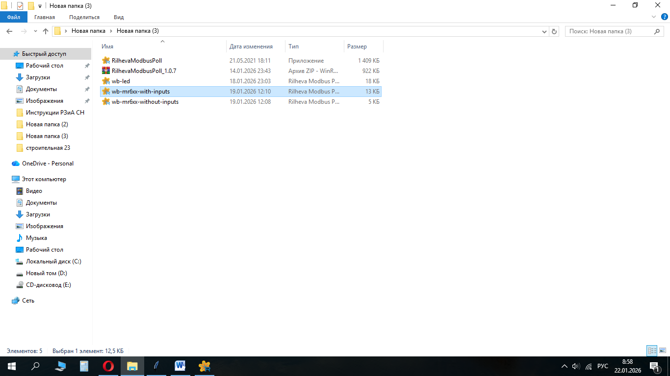This screenshot has width=670, height=376.
Task: Click the back navigation arrow
Action: pyautogui.click(x=9, y=31)
